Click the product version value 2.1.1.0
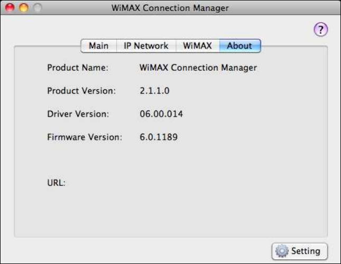 (x=154, y=91)
